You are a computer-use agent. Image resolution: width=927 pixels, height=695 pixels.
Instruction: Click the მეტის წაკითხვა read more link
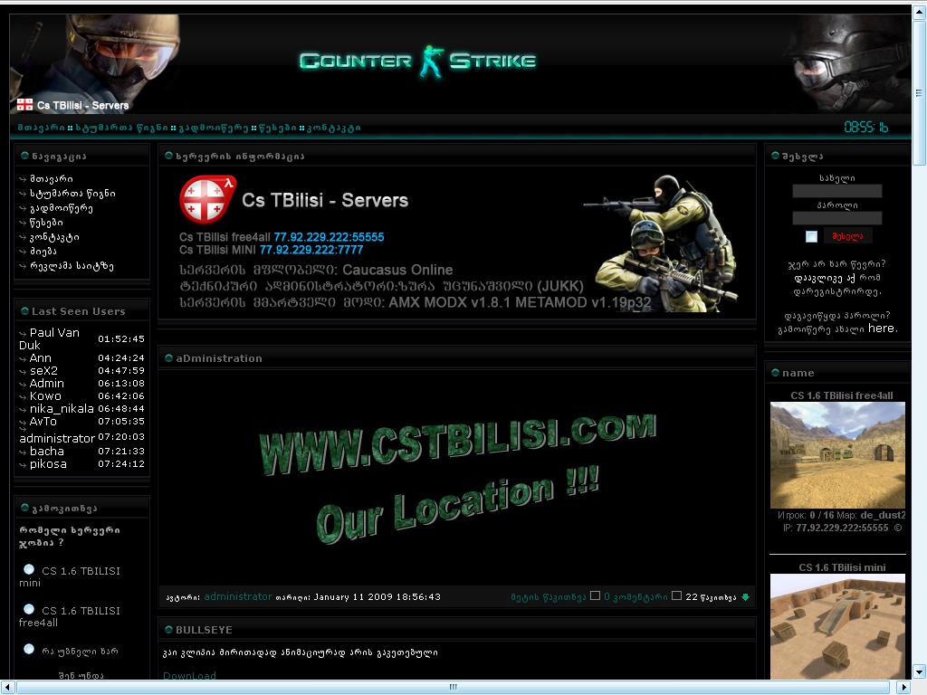(548, 597)
